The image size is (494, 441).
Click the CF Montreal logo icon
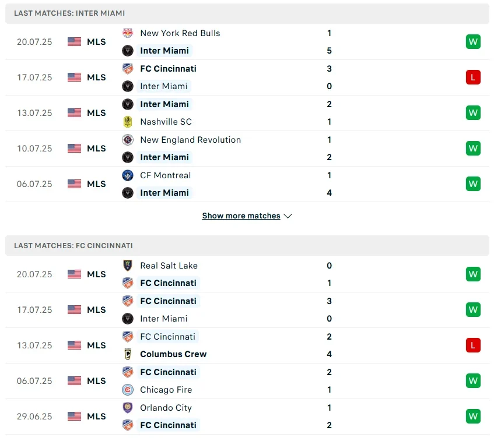pos(127,175)
